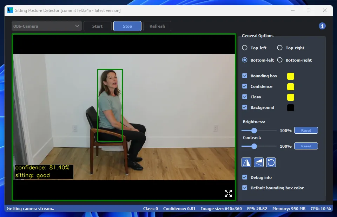Expand video to fullscreen icon
The image size is (337, 217).
tap(228, 193)
